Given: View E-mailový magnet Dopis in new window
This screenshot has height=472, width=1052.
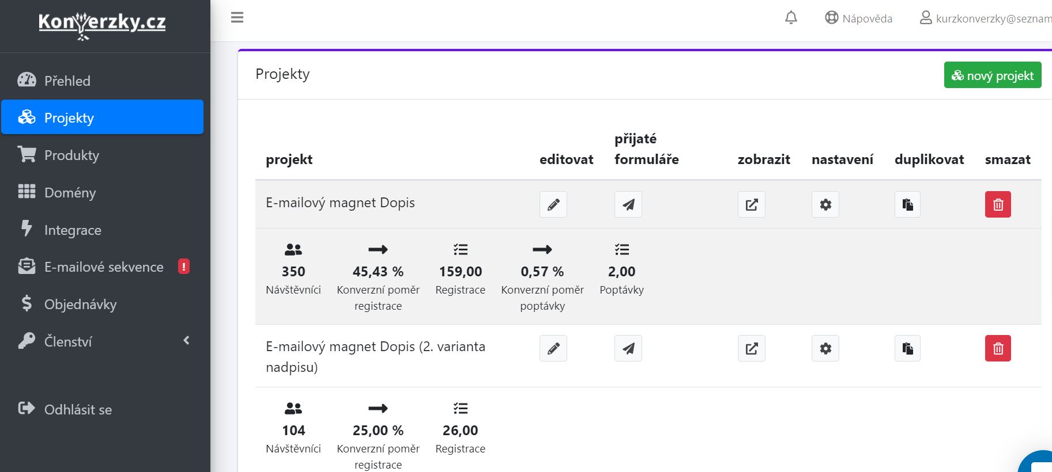Looking at the screenshot, I should (752, 204).
